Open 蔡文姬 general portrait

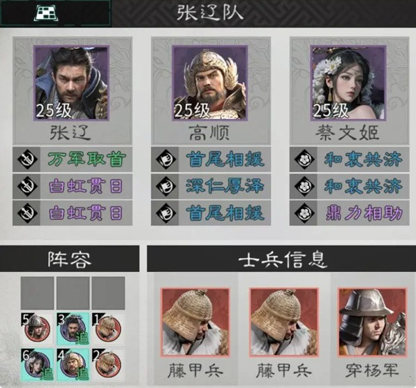point(348,83)
